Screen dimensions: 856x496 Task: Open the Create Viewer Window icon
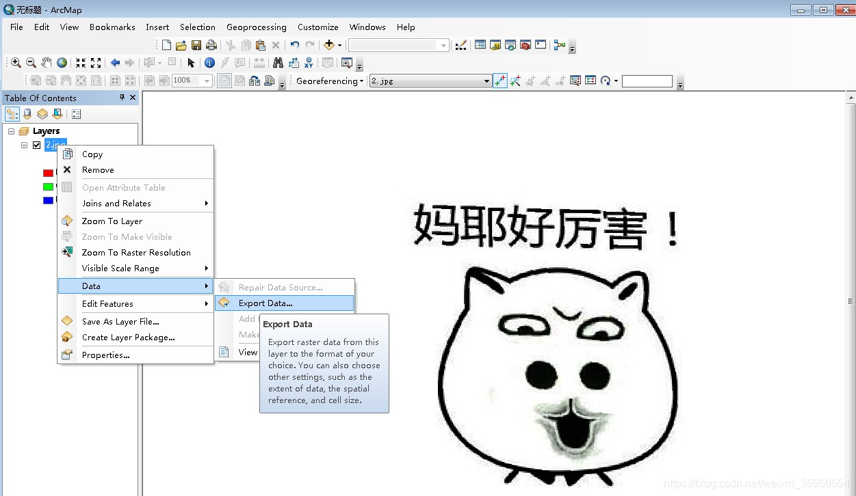coord(347,63)
